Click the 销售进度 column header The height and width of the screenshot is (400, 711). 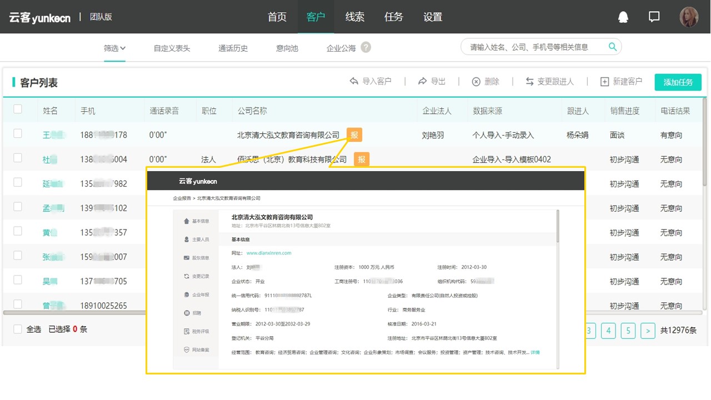[624, 111]
